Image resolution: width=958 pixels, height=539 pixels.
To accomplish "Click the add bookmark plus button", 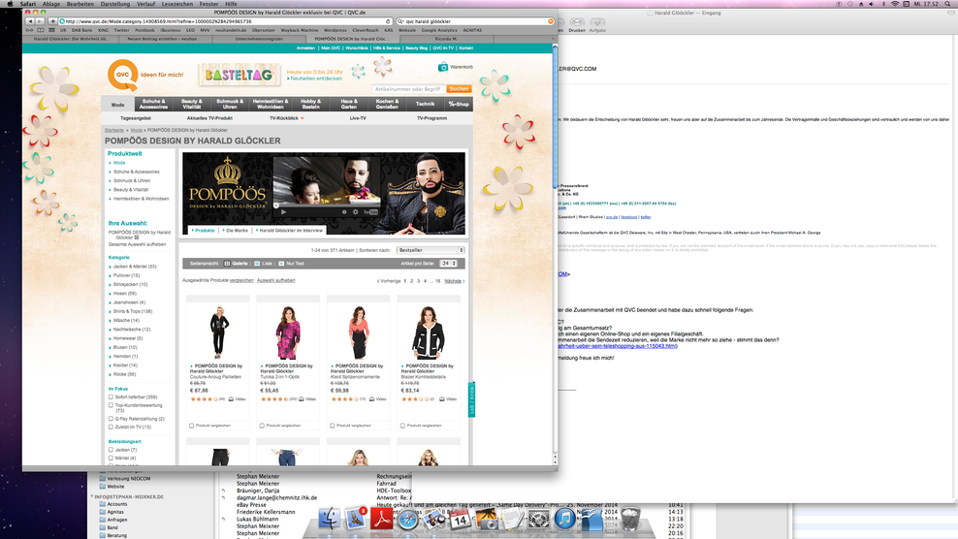I will tap(52, 21).
